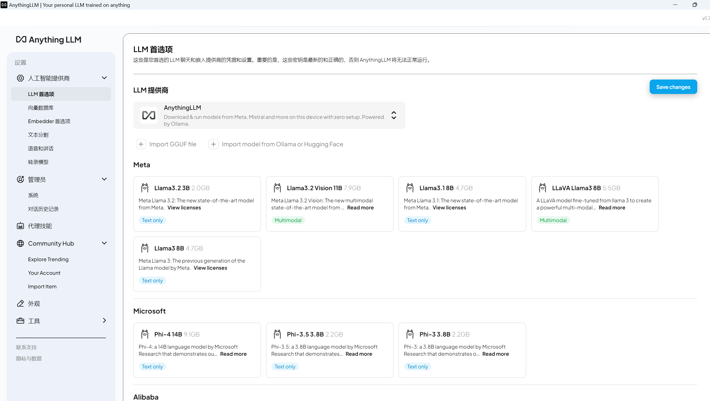Click View licenses on Llama3.2 3B card
710x401 pixels.
pos(184,207)
